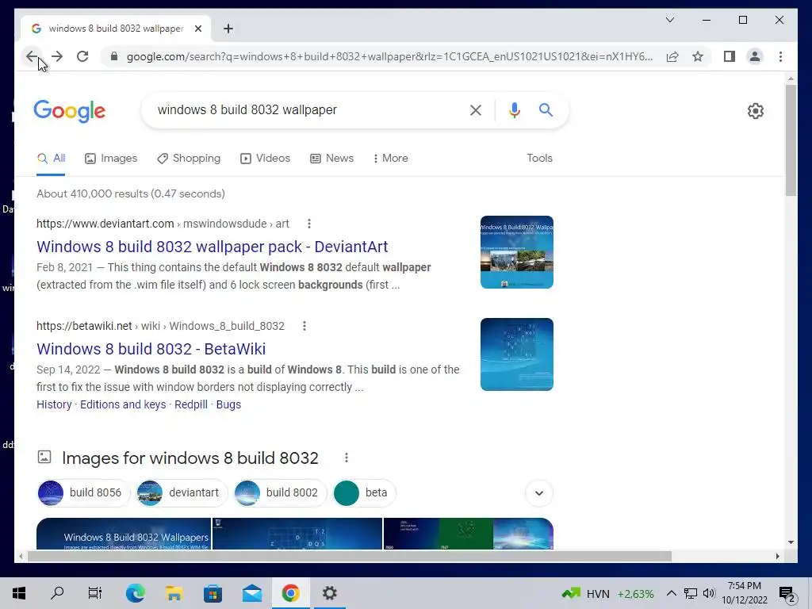Filter images by build 8056 chip
The height and width of the screenshot is (609, 812).
(x=82, y=492)
